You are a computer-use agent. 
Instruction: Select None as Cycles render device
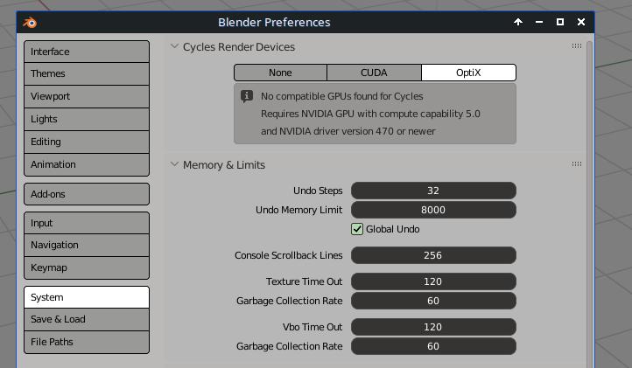[x=280, y=73]
